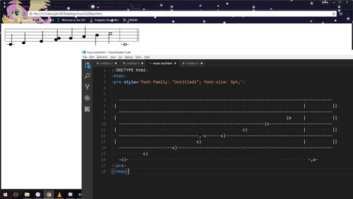The height and width of the screenshot is (199, 353).
Task: Open the Apps bookmarks shortcut
Action: [x=9, y=20]
